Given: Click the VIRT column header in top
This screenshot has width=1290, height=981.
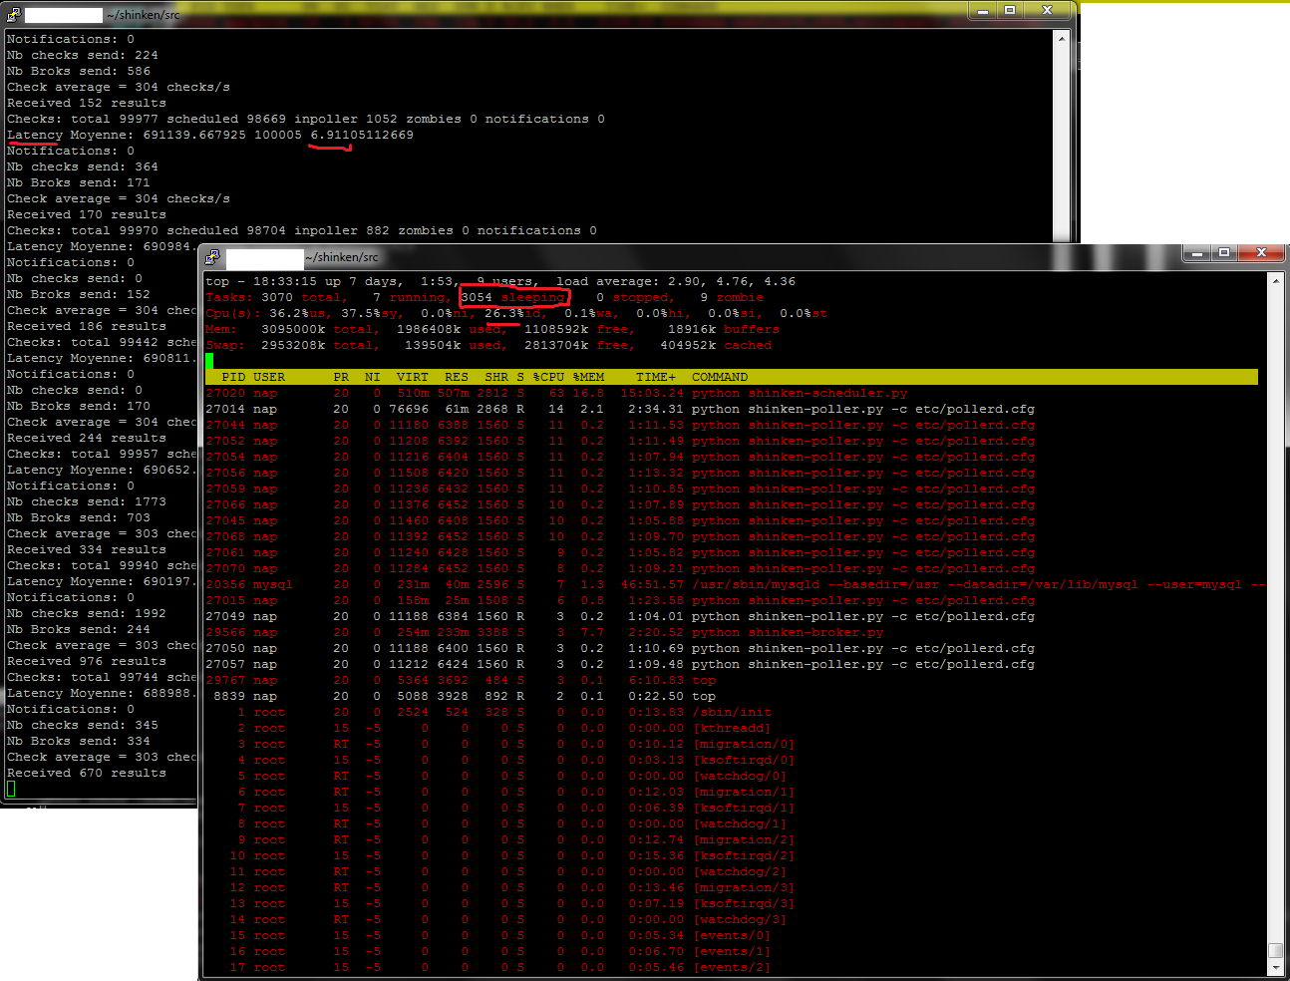Looking at the screenshot, I should [413, 377].
